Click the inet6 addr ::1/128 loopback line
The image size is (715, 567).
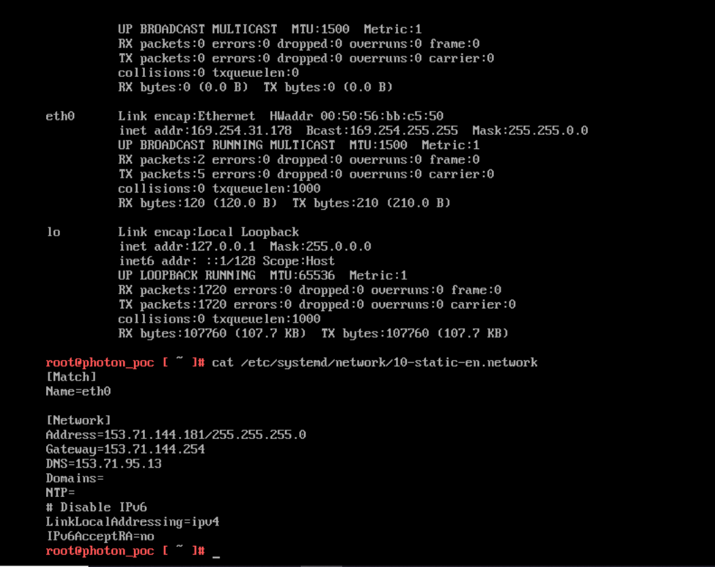227,261
